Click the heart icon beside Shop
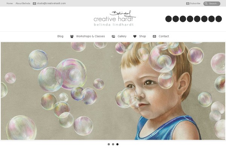The width and height of the screenshot is (226, 151). pos(135,36)
